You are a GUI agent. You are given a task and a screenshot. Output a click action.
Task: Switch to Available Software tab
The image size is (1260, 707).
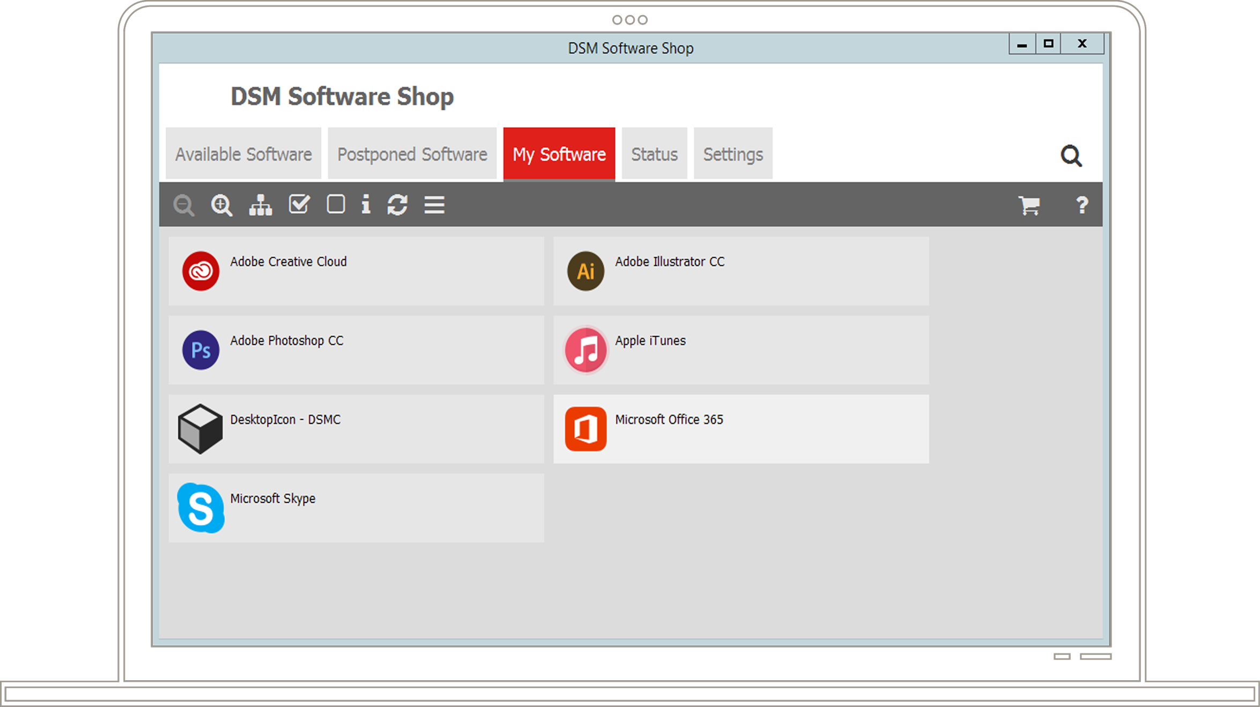tap(244, 154)
